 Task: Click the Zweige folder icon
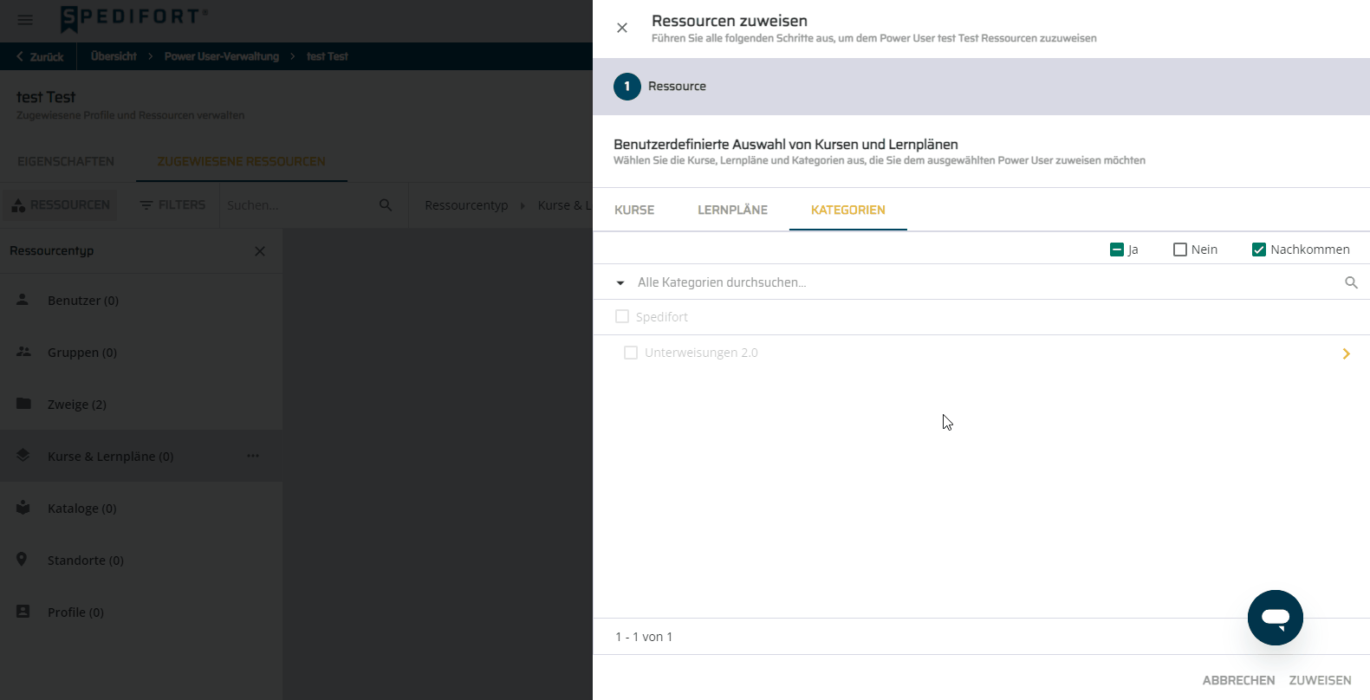(23, 403)
